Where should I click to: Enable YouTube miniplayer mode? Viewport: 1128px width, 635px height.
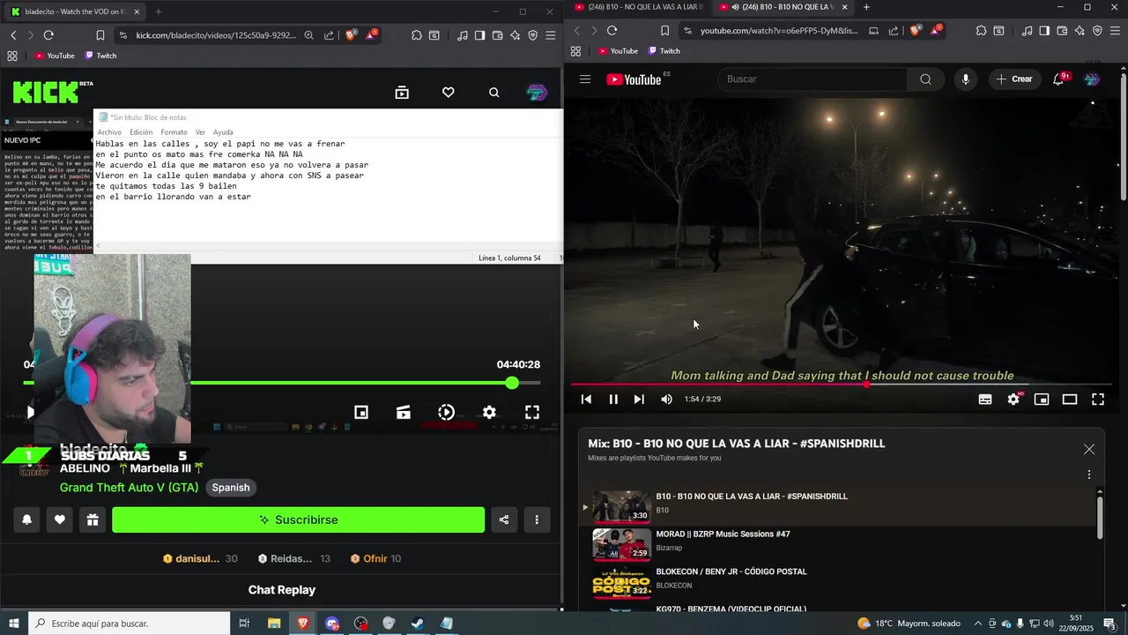tap(1042, 400)
